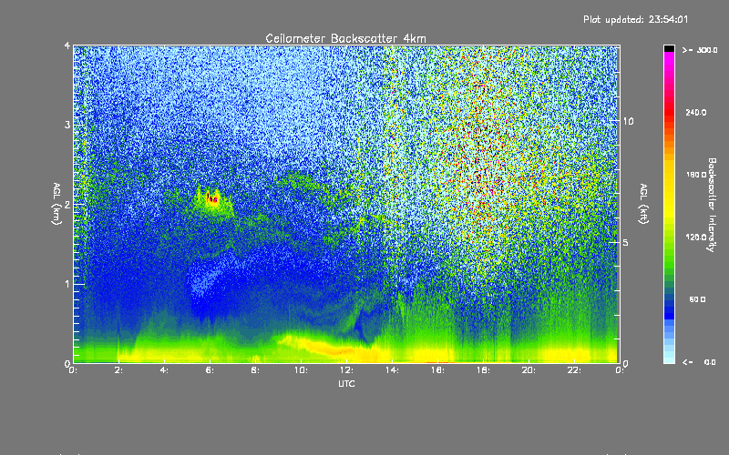Image resolution: width=729 pixels, height=455 pixels.
Task: Click the "10:" UTC time tick label
Action: [302, 370]
